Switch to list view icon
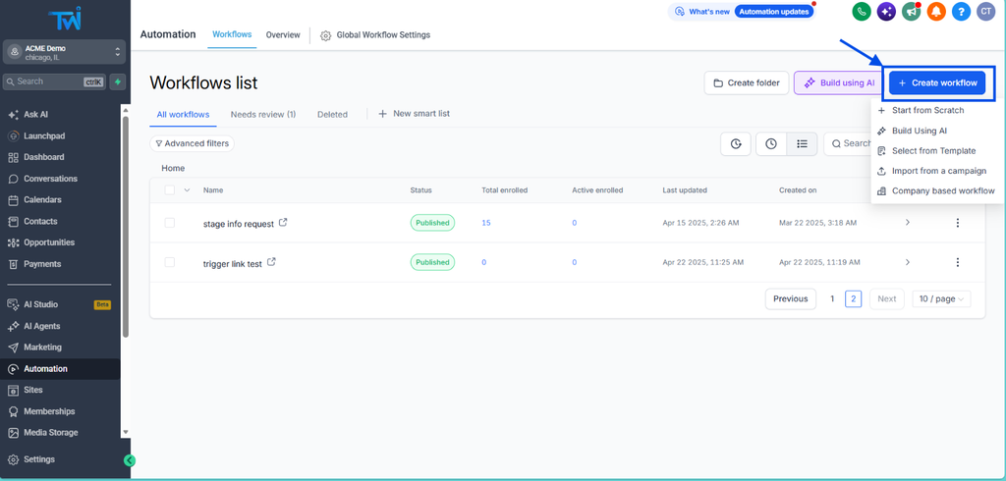The width and height of the screenshot is (1006, 481). (802, 143)
